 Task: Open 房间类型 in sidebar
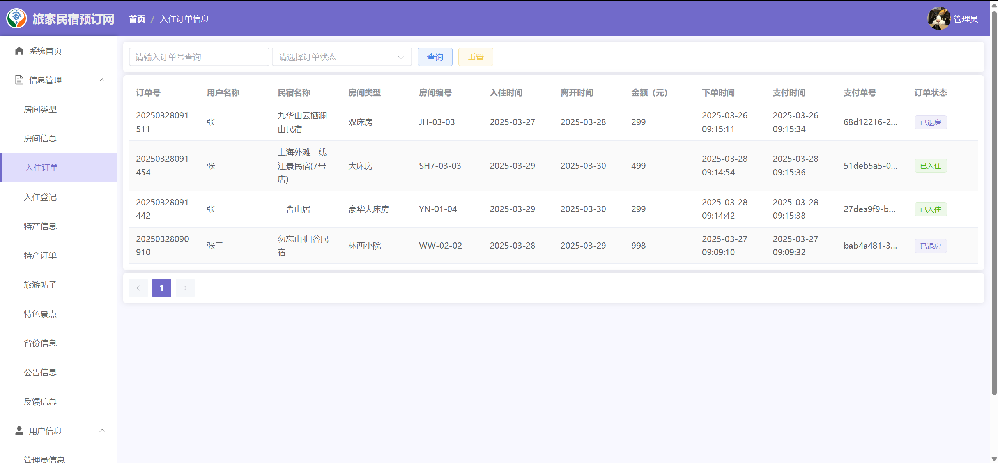(40, 110)
